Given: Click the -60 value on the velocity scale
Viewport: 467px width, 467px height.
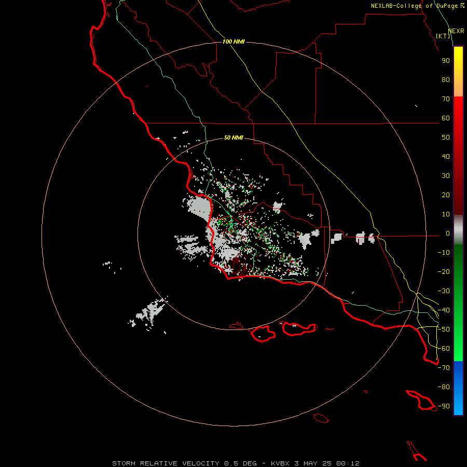Looking at the screenshot, I should 444,349.
